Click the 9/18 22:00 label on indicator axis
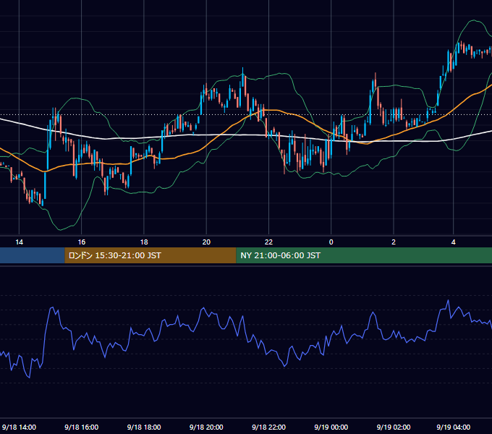 pos(268,427)
